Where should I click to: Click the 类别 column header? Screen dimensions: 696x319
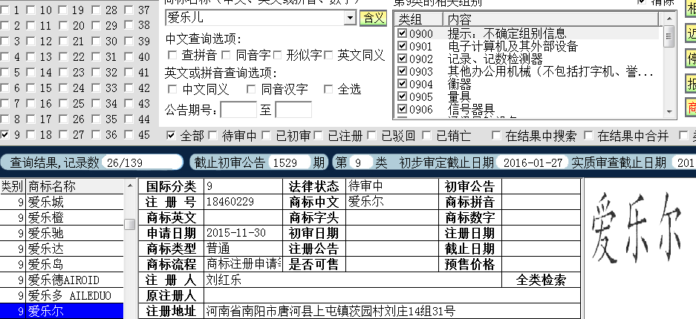(13, 186)
